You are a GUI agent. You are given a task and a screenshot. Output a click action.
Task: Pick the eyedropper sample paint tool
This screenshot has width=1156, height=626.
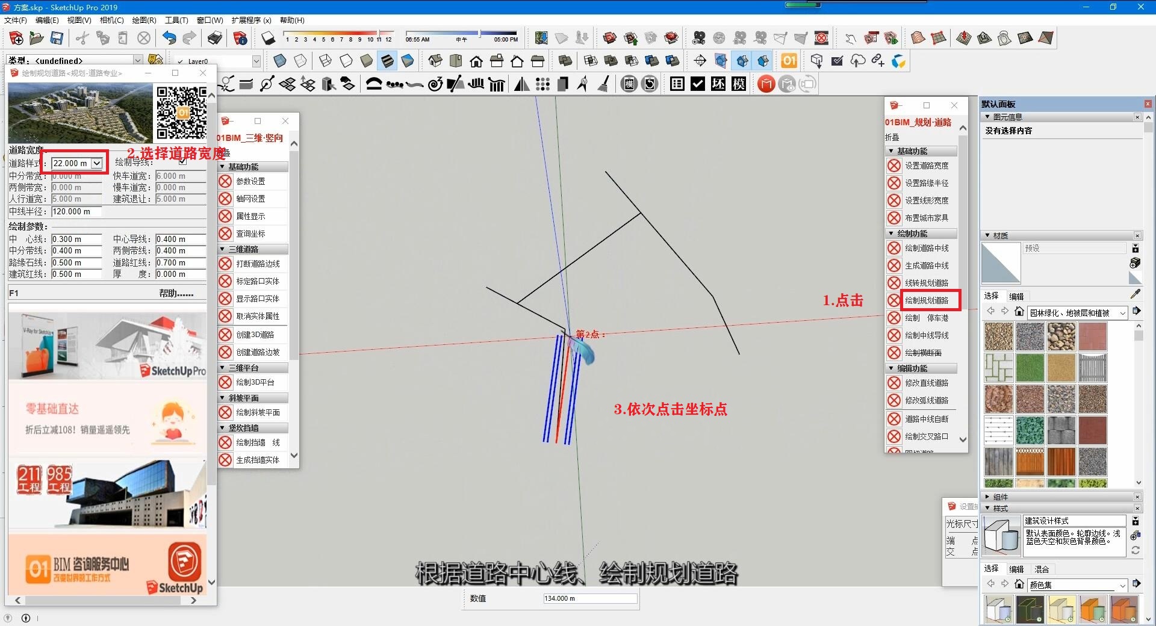tap(1135, 294)
